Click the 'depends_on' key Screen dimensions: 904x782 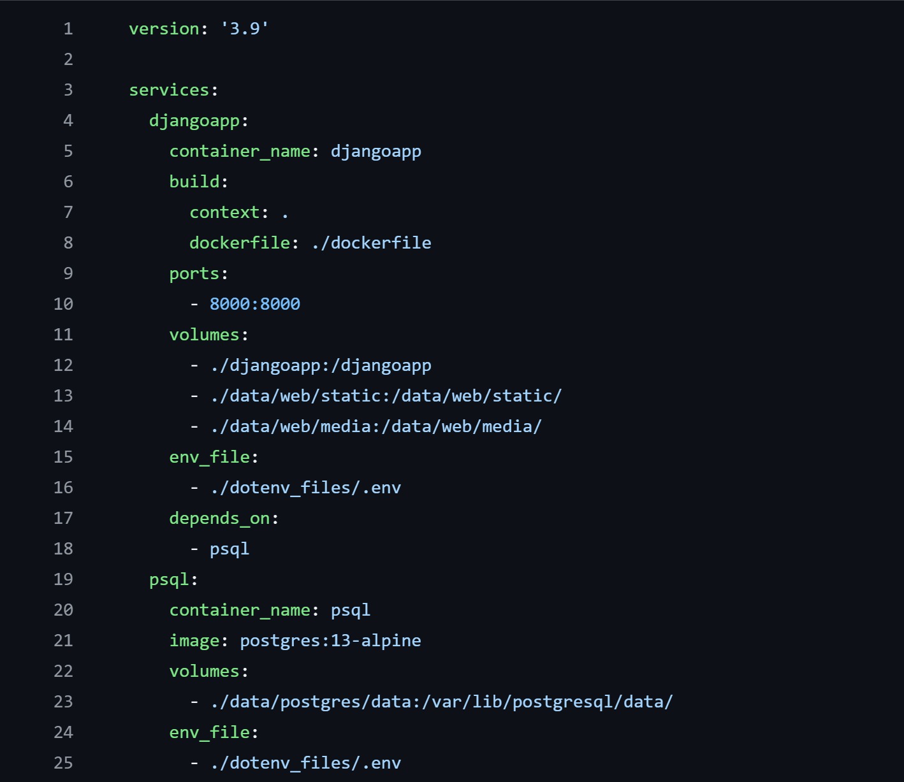coord(219,518)
